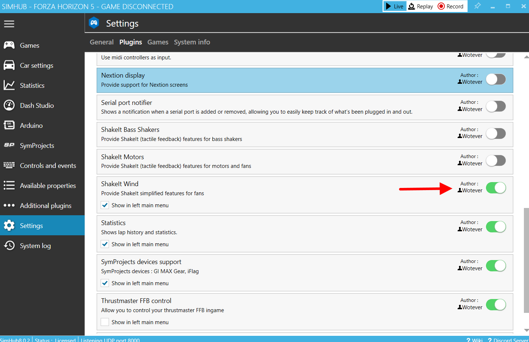Click the System log history icon

(9, 245)
